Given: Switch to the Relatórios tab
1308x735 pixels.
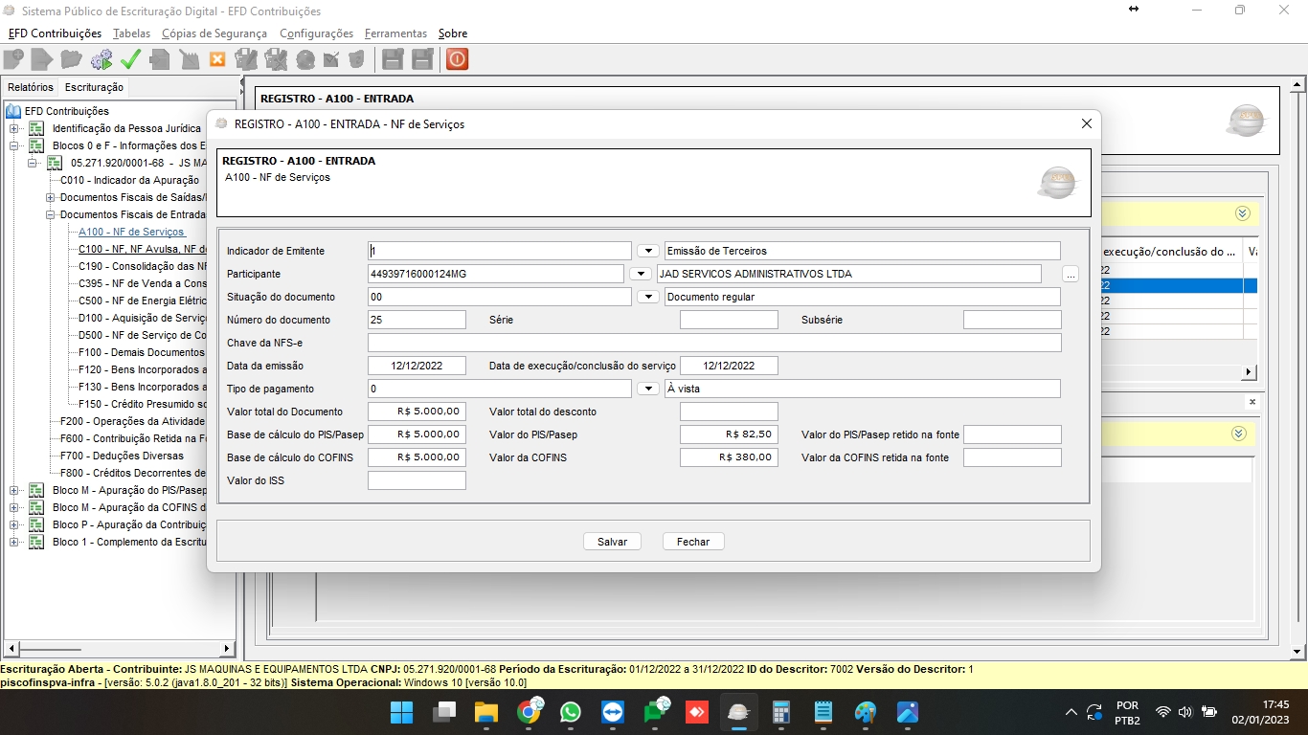Looking at the screenshot, I should click(31, 87).
